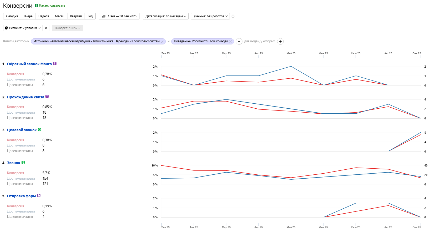Clear the segment with the X button
Viewport: 430px width, 232px height.
46,28
